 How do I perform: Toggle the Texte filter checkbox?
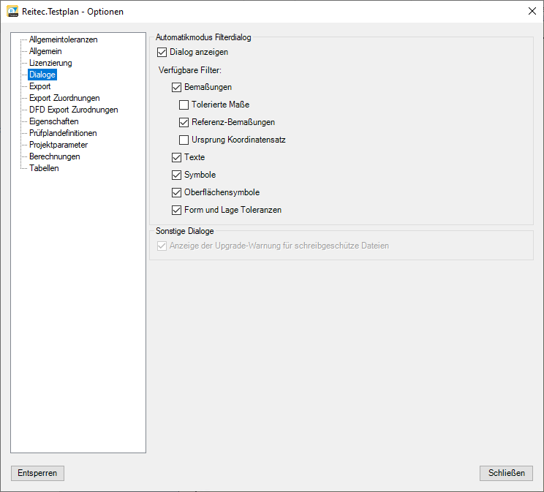177,157
